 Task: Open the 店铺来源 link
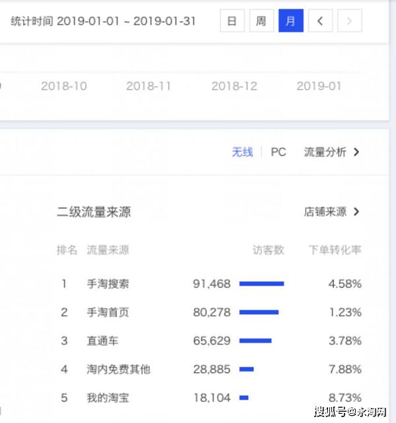point(331,212)
